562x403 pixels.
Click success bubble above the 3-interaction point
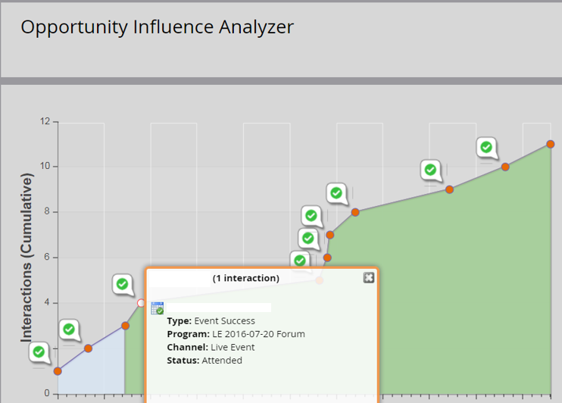click(x=123, y=285)
